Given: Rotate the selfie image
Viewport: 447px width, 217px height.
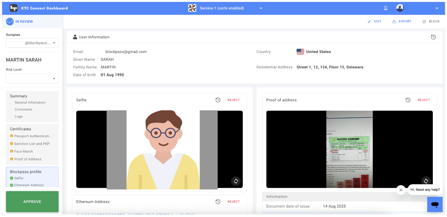Looking at the screenshot, I should 236,181.
